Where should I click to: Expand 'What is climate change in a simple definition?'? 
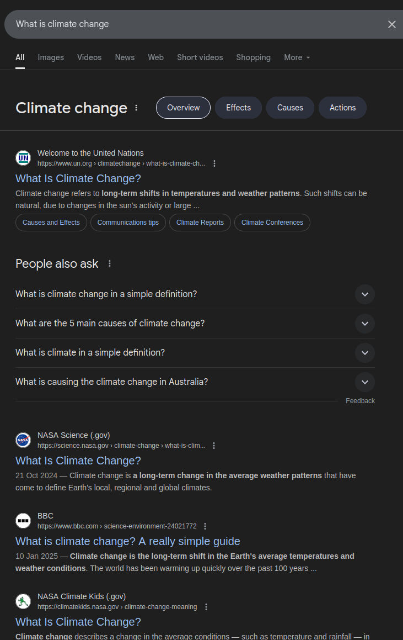pyautogui.click(x=364, y=294)
